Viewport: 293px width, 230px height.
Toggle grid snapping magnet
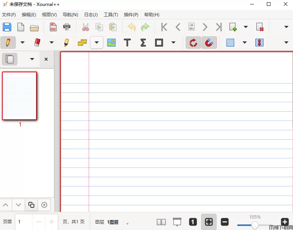[x=209, y=43]
